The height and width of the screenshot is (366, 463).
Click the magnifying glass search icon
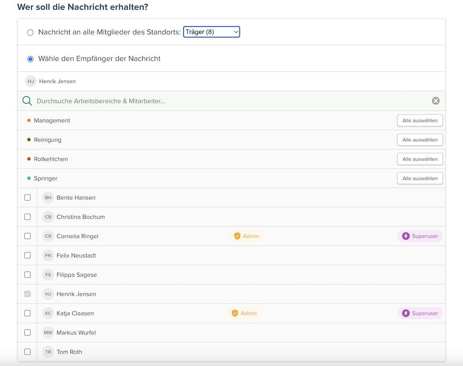[x=27, y=101]
